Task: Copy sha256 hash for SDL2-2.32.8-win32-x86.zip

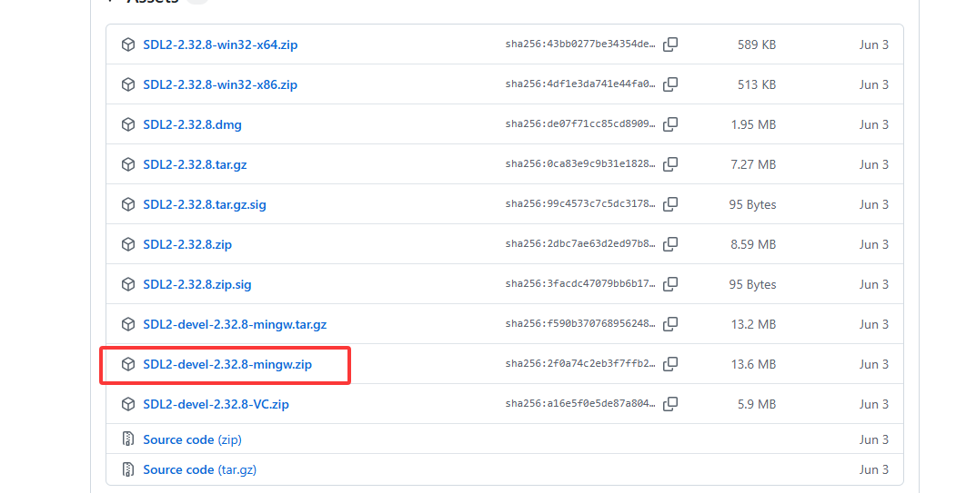Action: [670, 84]
